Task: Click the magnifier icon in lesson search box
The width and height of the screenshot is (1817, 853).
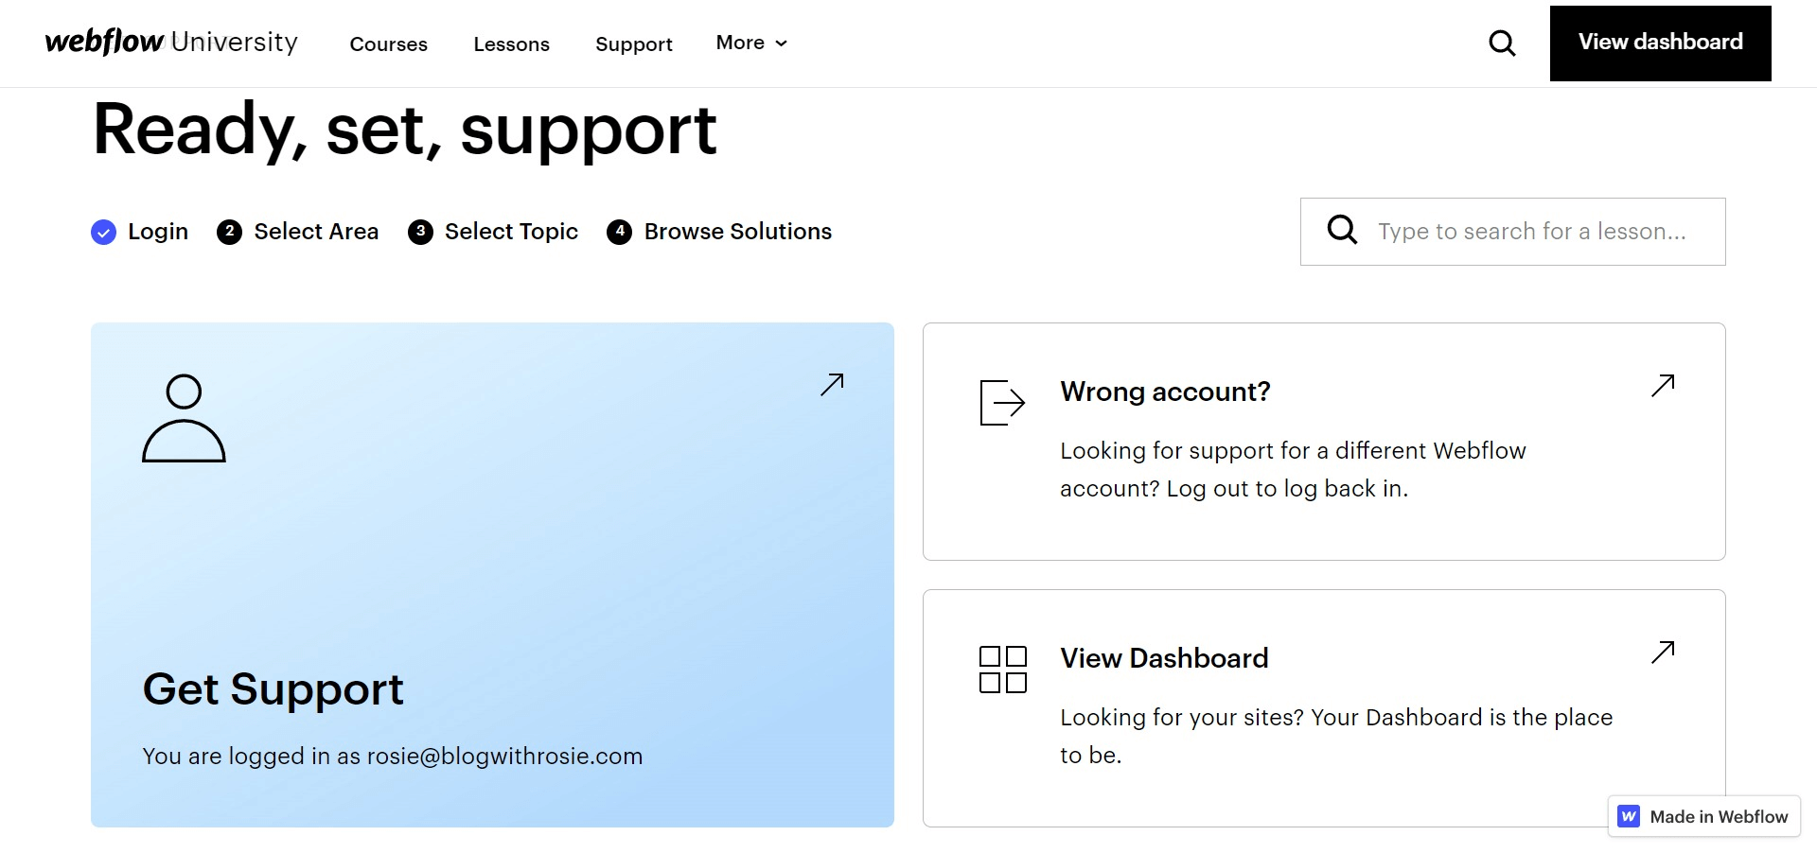Action: [1342, 230]
